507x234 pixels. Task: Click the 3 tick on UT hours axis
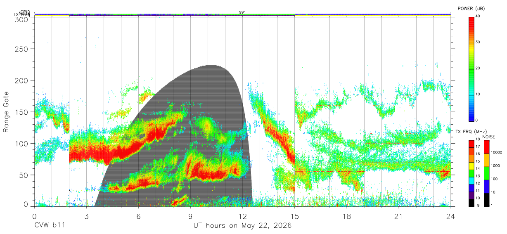click(86, 216)
